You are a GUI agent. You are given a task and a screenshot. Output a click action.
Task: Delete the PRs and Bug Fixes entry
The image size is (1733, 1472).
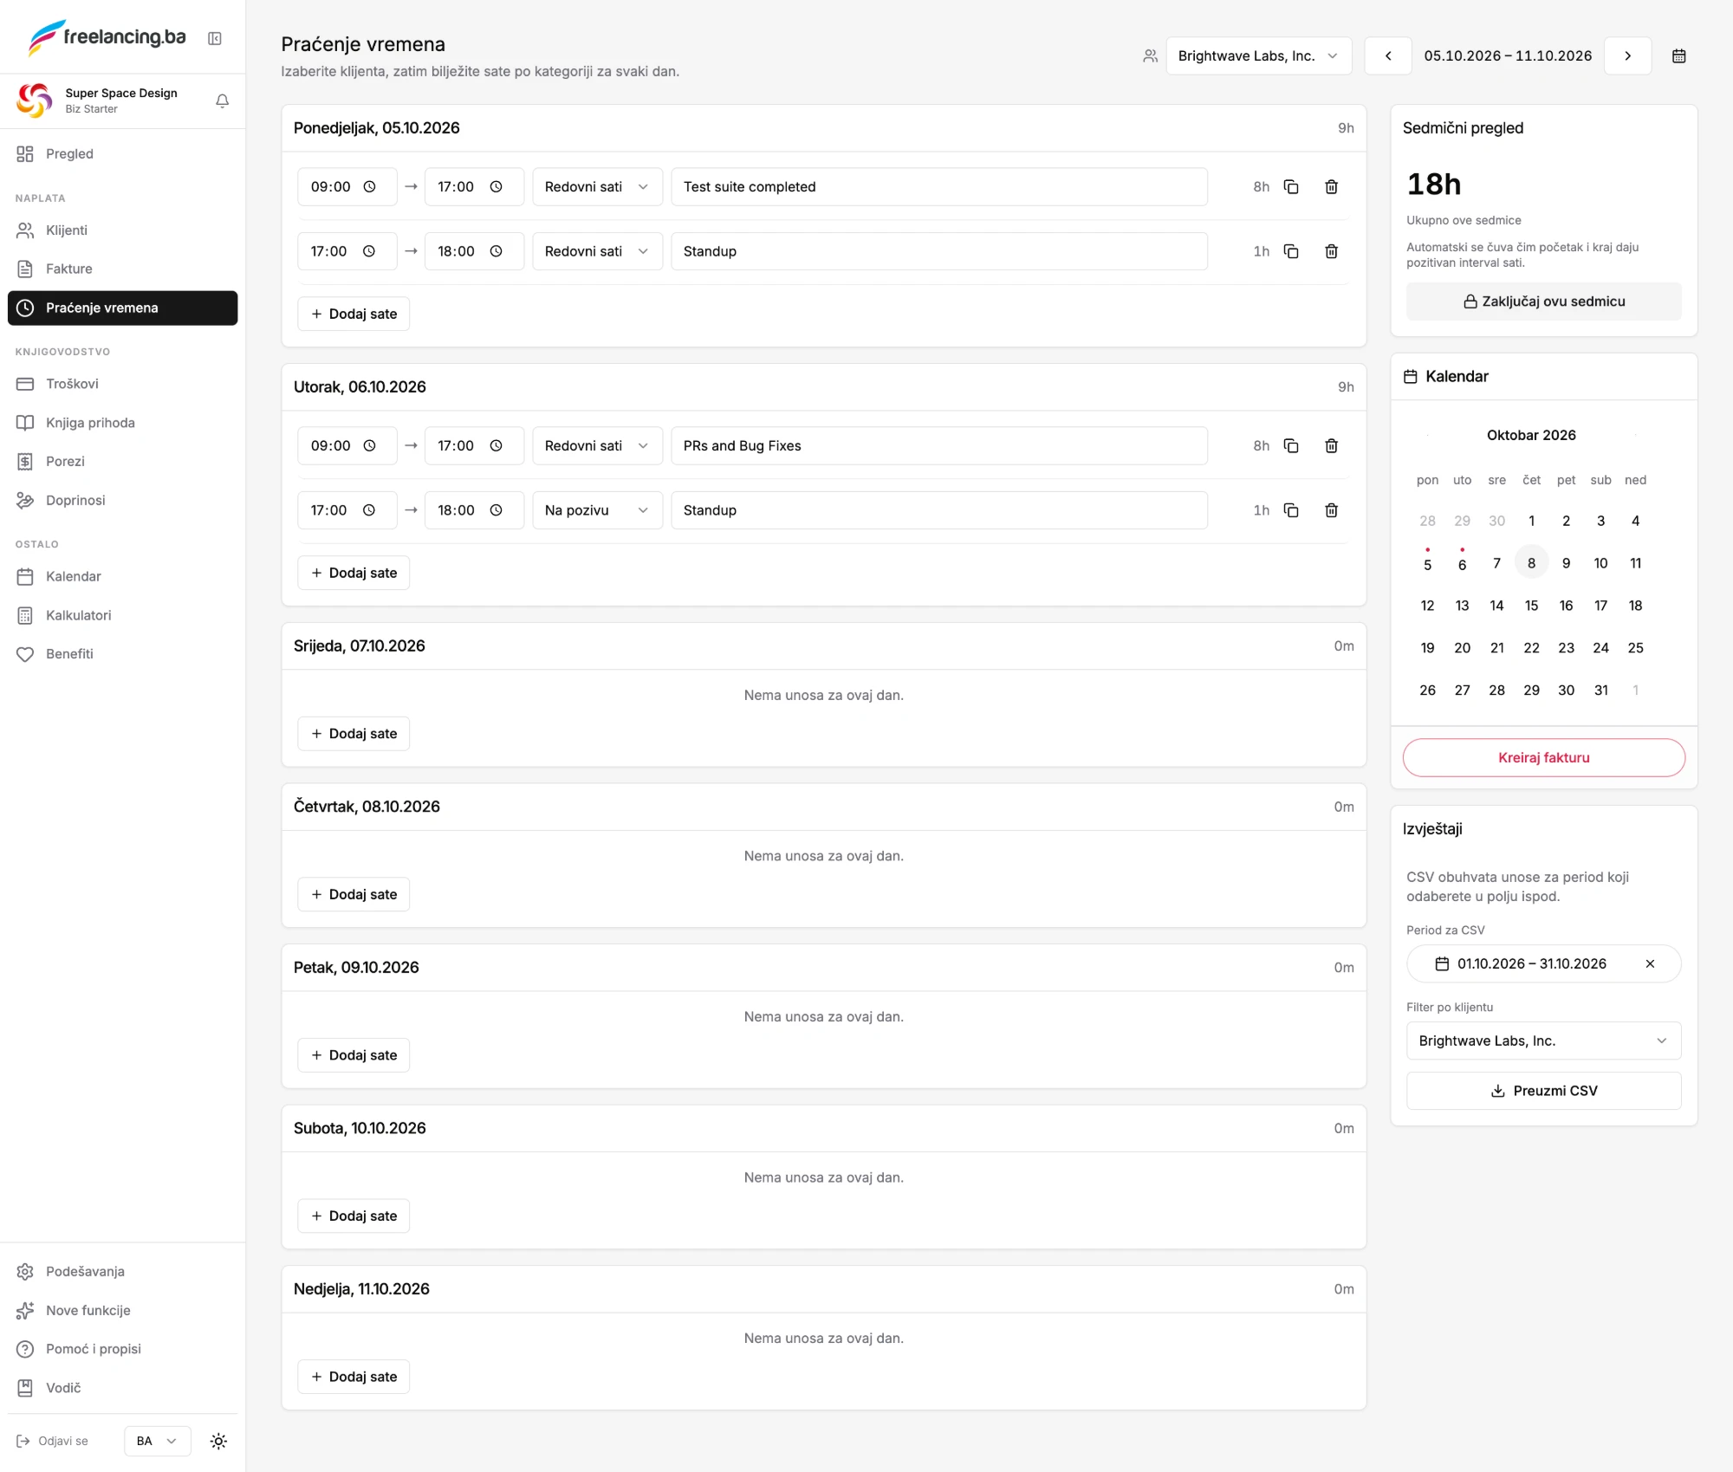coord(1331,445)
